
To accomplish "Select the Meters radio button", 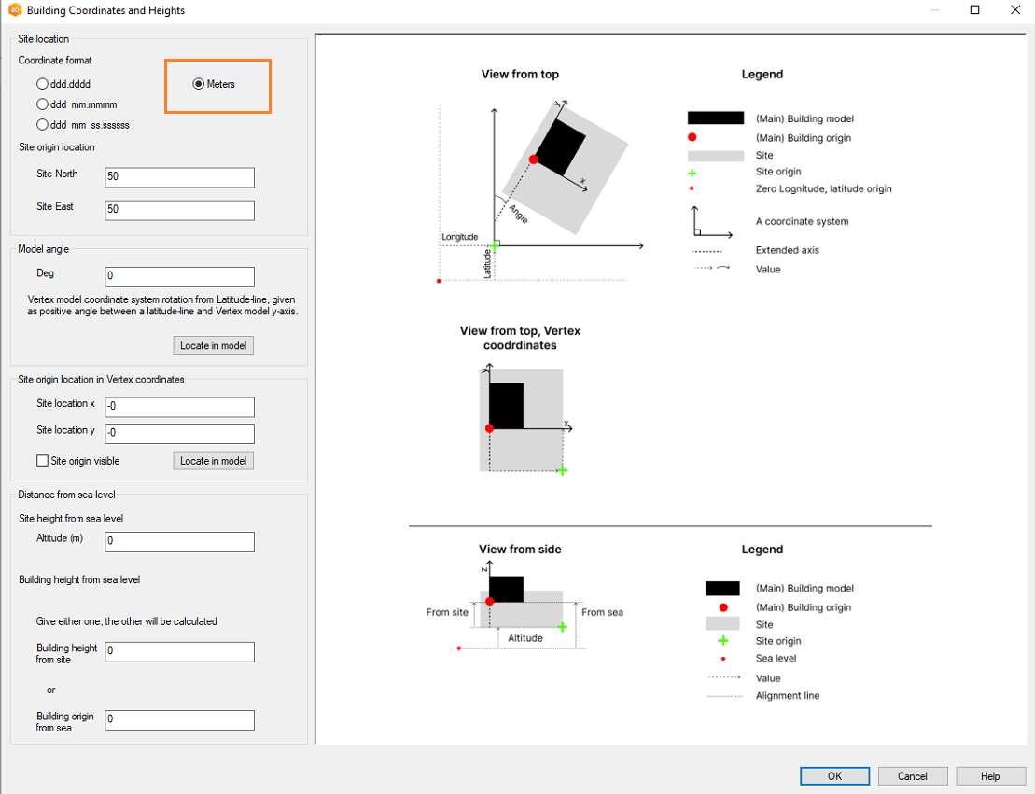I will [x=199, y=84].
